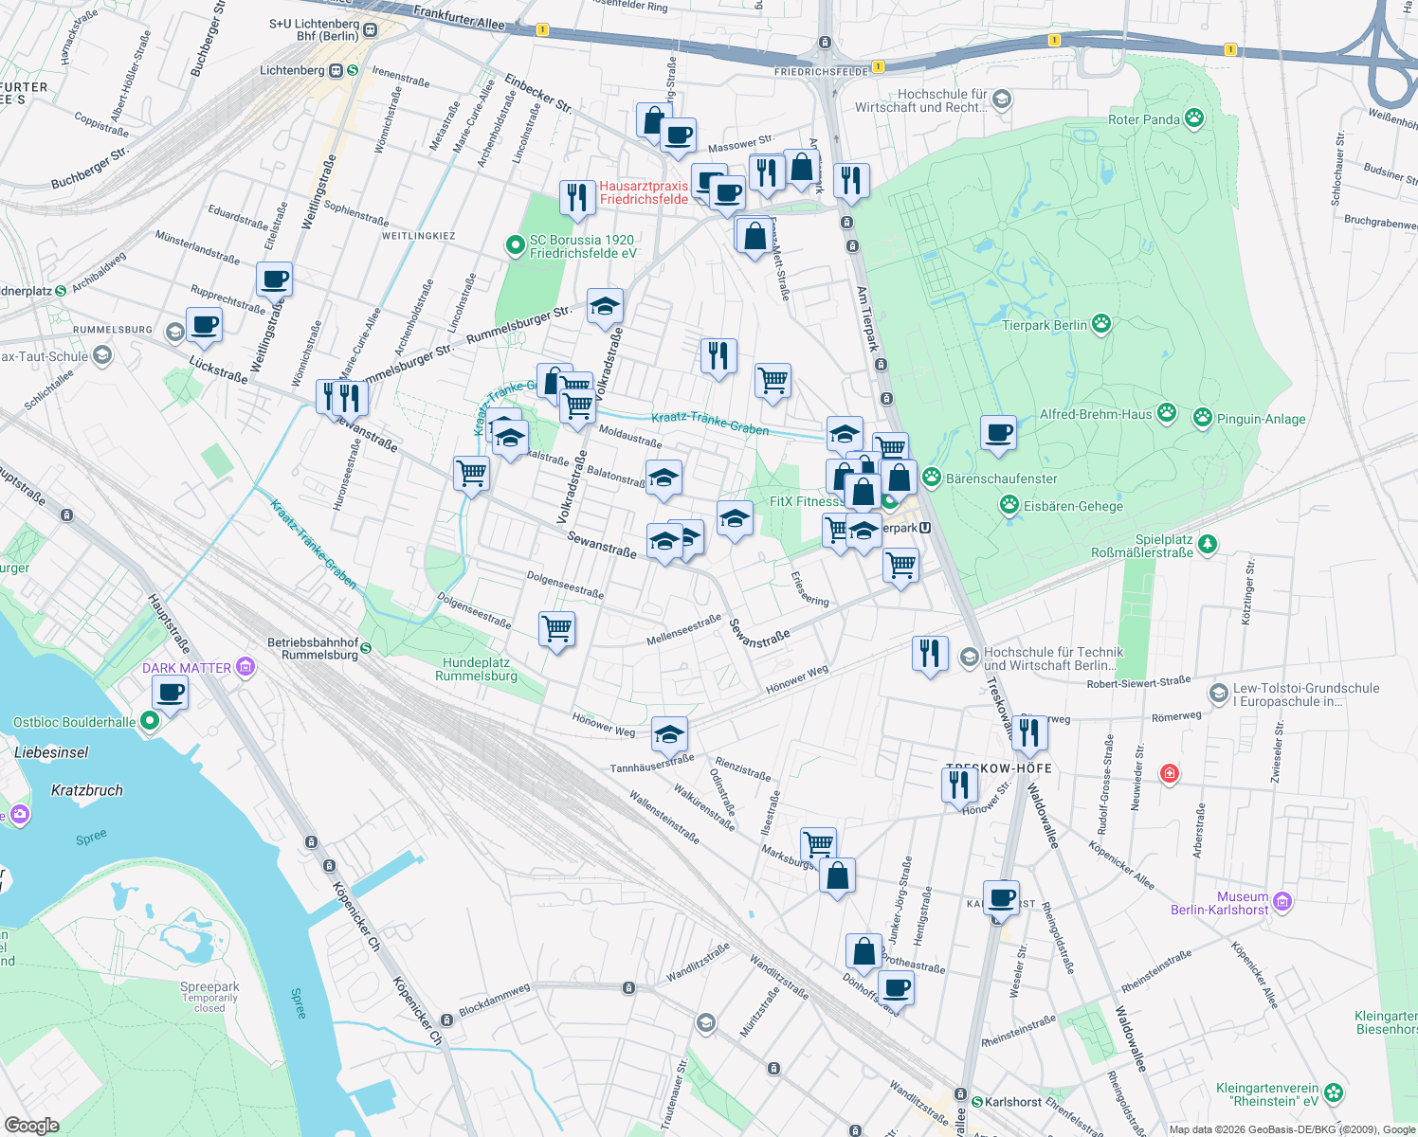Click the "Liebesinsel" label

pos(52,752)
